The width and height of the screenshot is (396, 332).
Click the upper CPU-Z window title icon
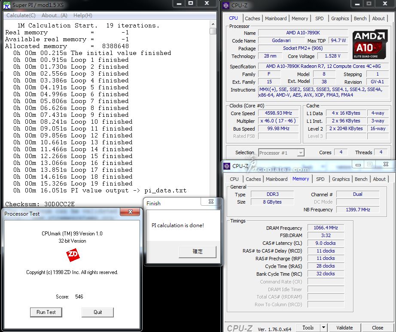click(x=226, y=5)
